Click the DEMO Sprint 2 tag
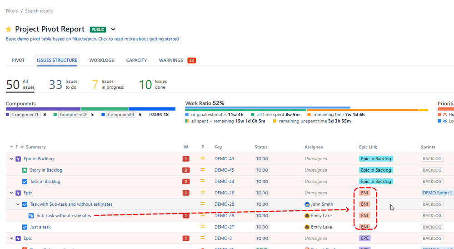Screen dimensions: 454x249 pos(438,193)
